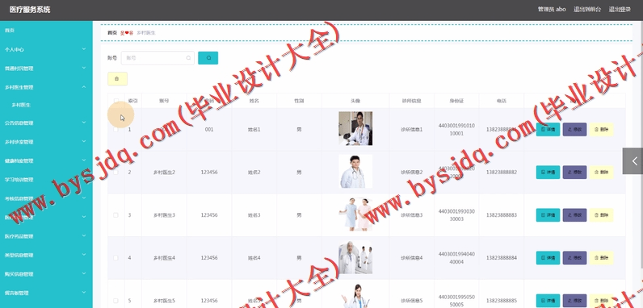Click 首页 in the breadcrumb
The height and width of the screenshot is (308, 643).
coord(112,33)
